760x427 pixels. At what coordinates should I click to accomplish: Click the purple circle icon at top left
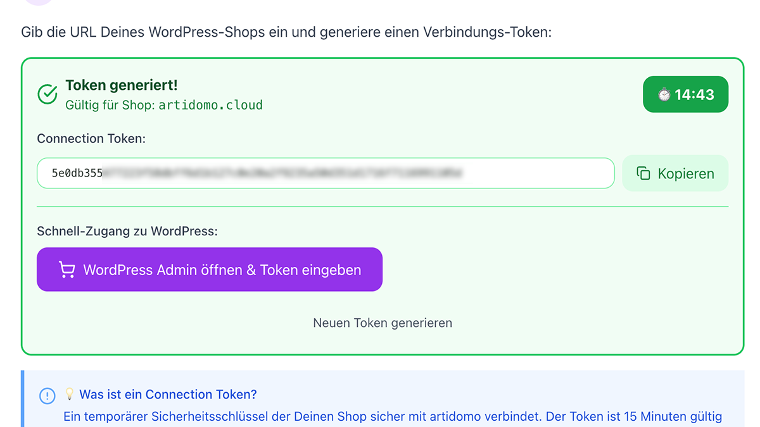pyautogui.click(x=39, y=3)
